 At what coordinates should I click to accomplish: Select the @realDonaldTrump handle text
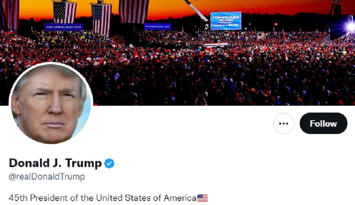(47, 177)
